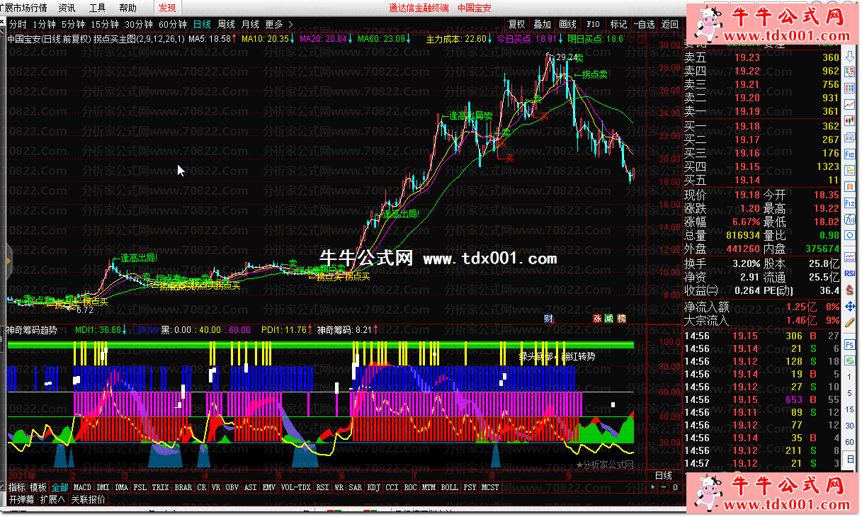Image resolution: width=862 pixels, height=517 pixels.
Task: Switch to the 模板 tab
Action: (x=38, y=487)
